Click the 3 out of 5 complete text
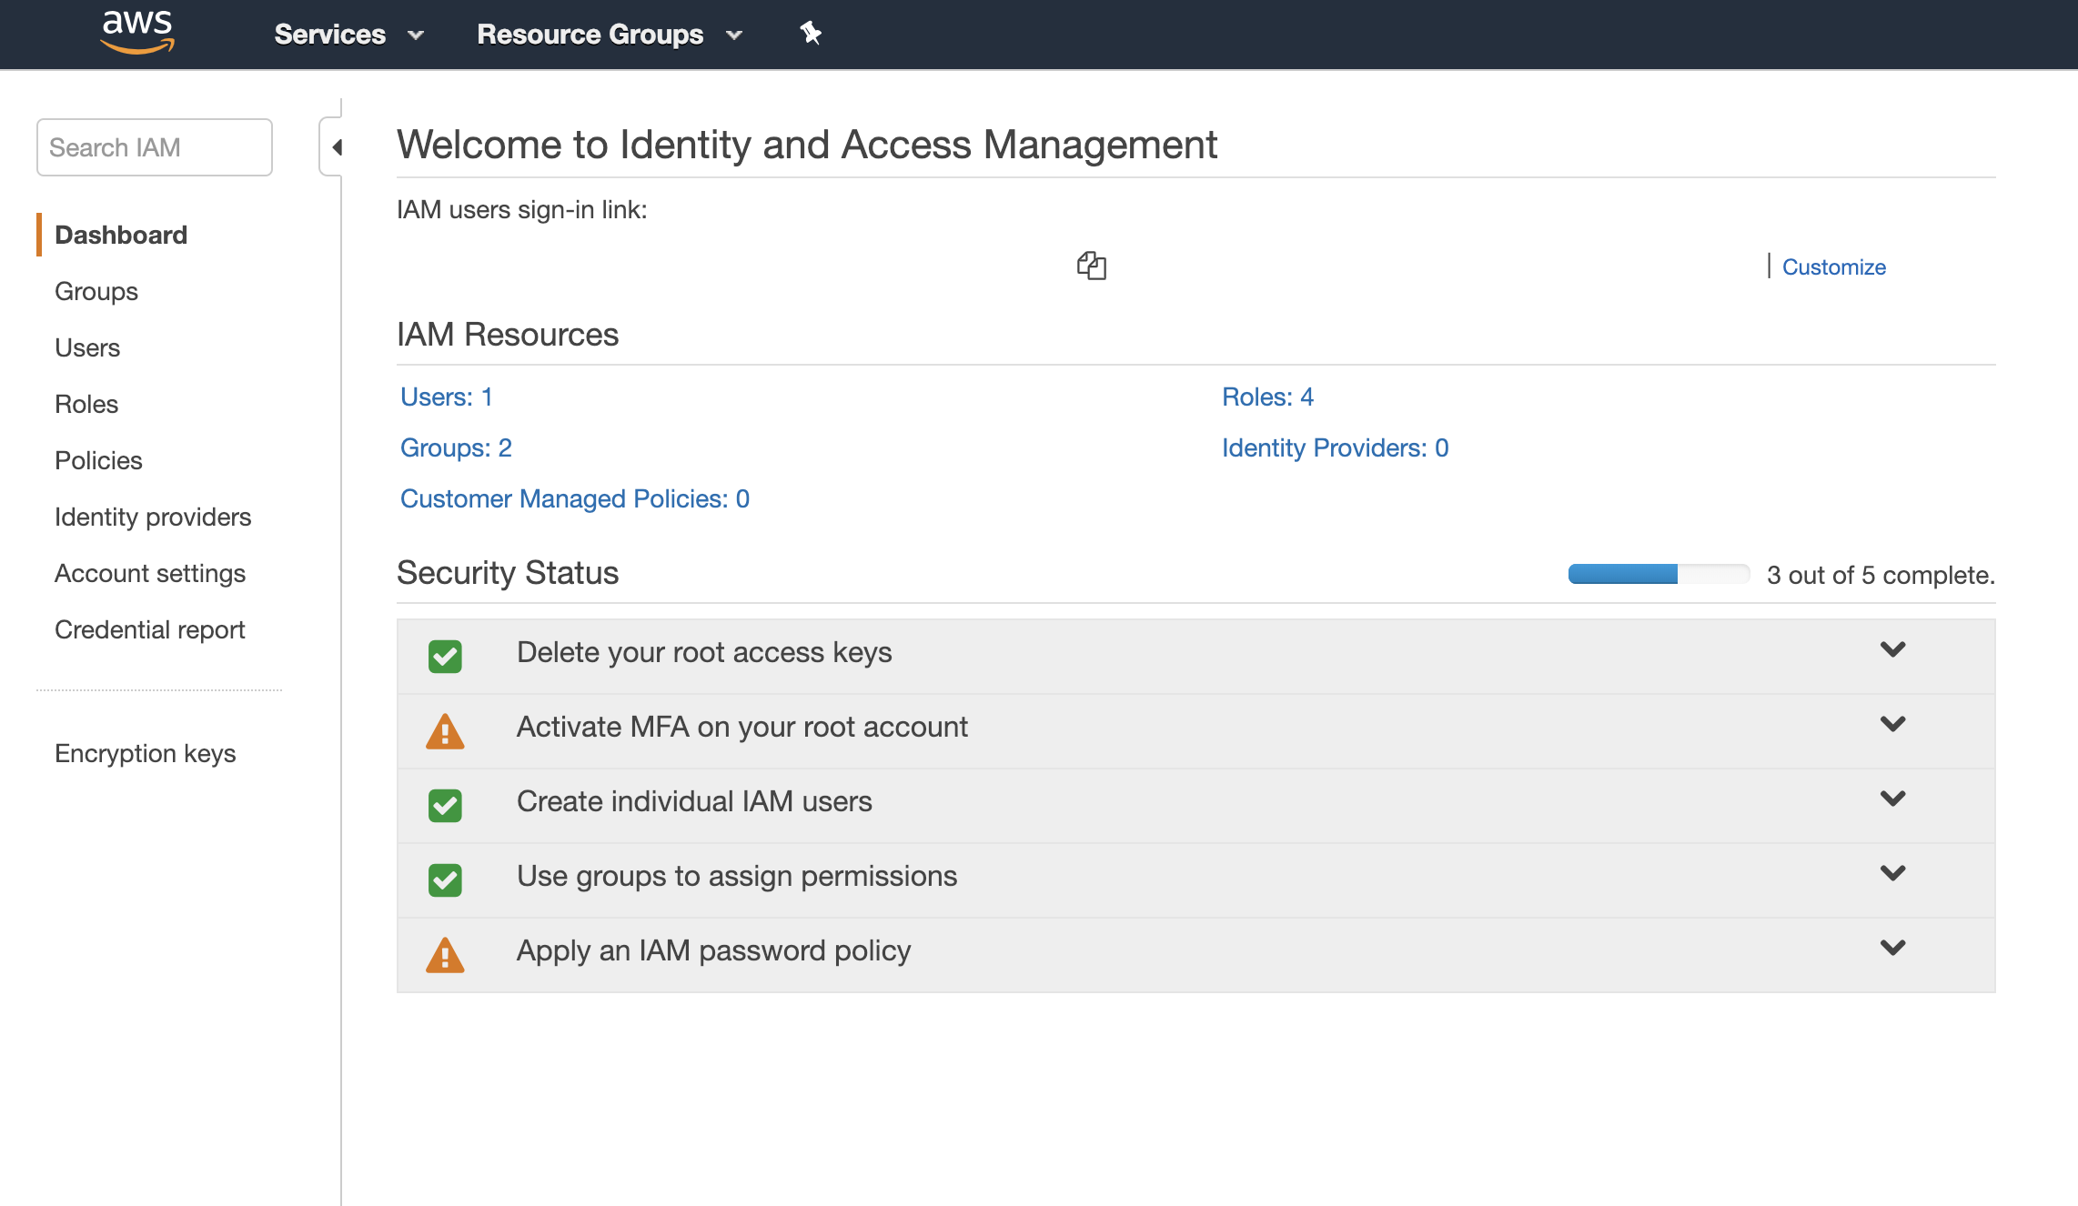The height and width of the screenshot is (1206, 2078). [1881, 575]
